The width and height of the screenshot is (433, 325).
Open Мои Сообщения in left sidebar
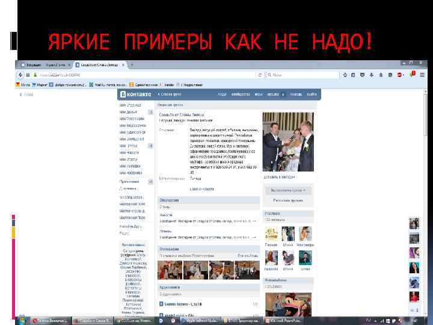[132, 139]
